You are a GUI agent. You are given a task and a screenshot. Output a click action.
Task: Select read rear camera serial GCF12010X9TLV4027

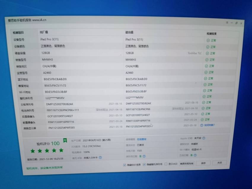click(138, 115)
